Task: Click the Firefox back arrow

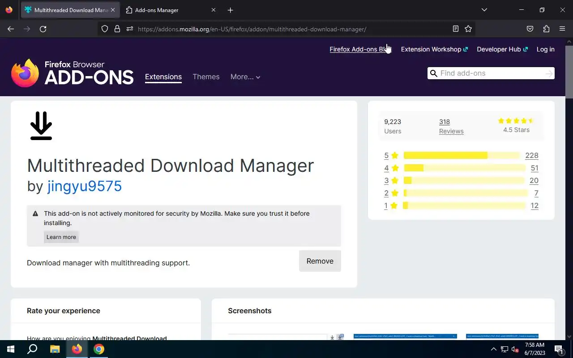Action: pyautogui.click(x=11, y=29)
